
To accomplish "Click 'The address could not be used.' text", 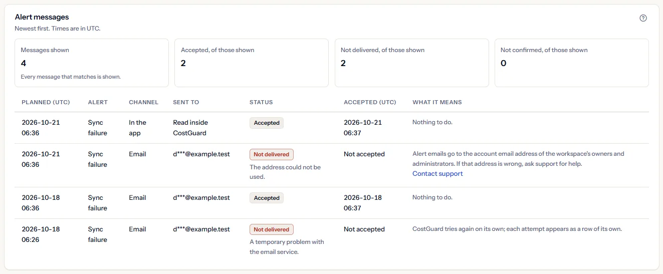I will pos(285,172).
